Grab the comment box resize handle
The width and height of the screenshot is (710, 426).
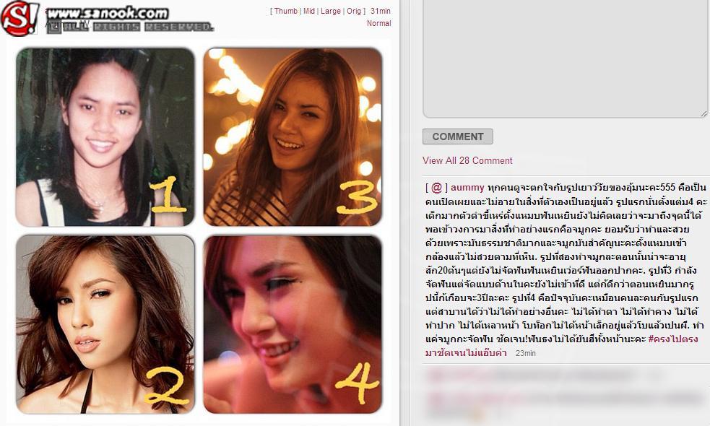tap(703, 113)
